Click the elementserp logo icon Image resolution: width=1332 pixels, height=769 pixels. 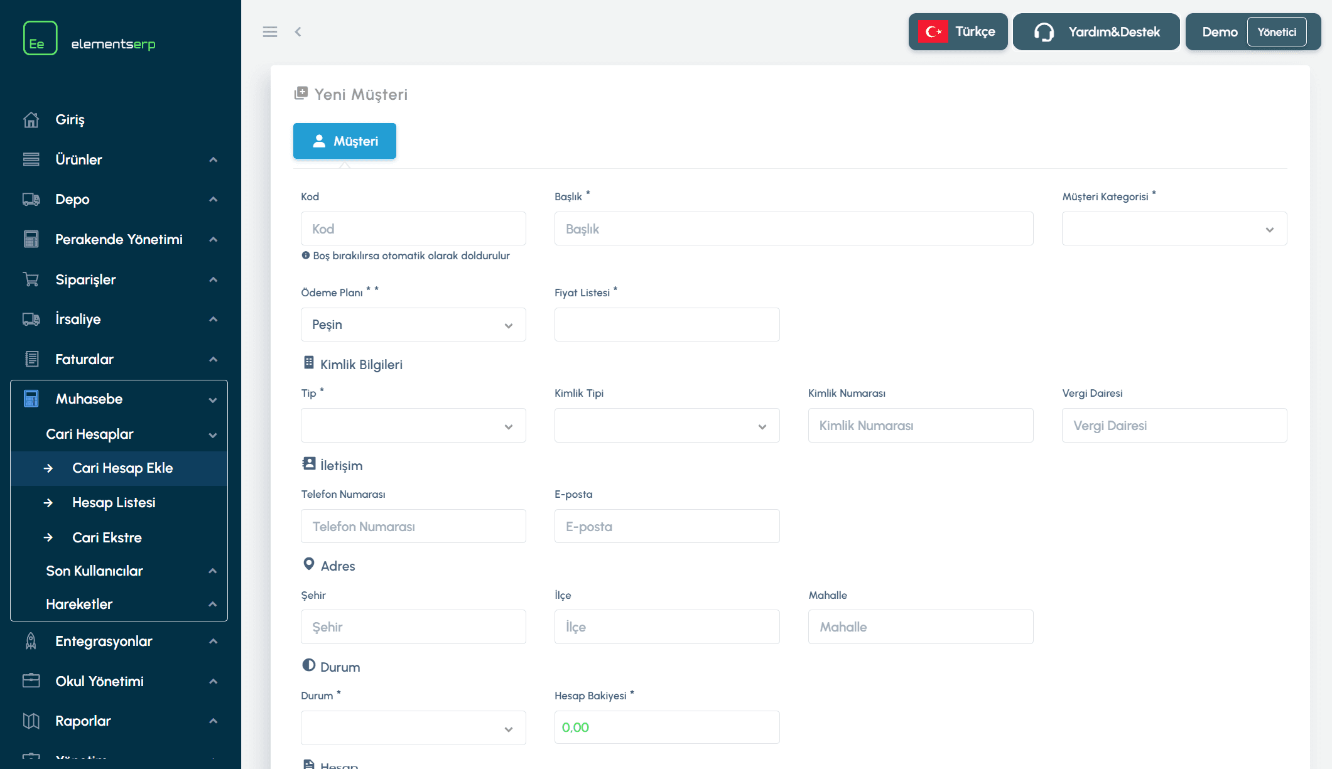(x=40, y=38)
